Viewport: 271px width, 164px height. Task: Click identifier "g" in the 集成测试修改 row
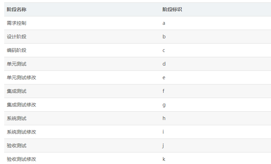click(164, 105)
